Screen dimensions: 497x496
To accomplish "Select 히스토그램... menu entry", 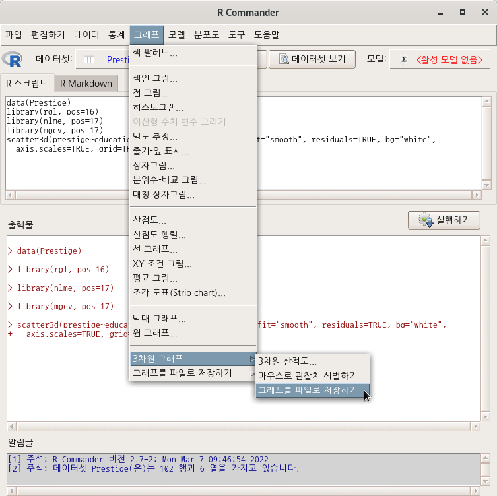I will point(193,108).
